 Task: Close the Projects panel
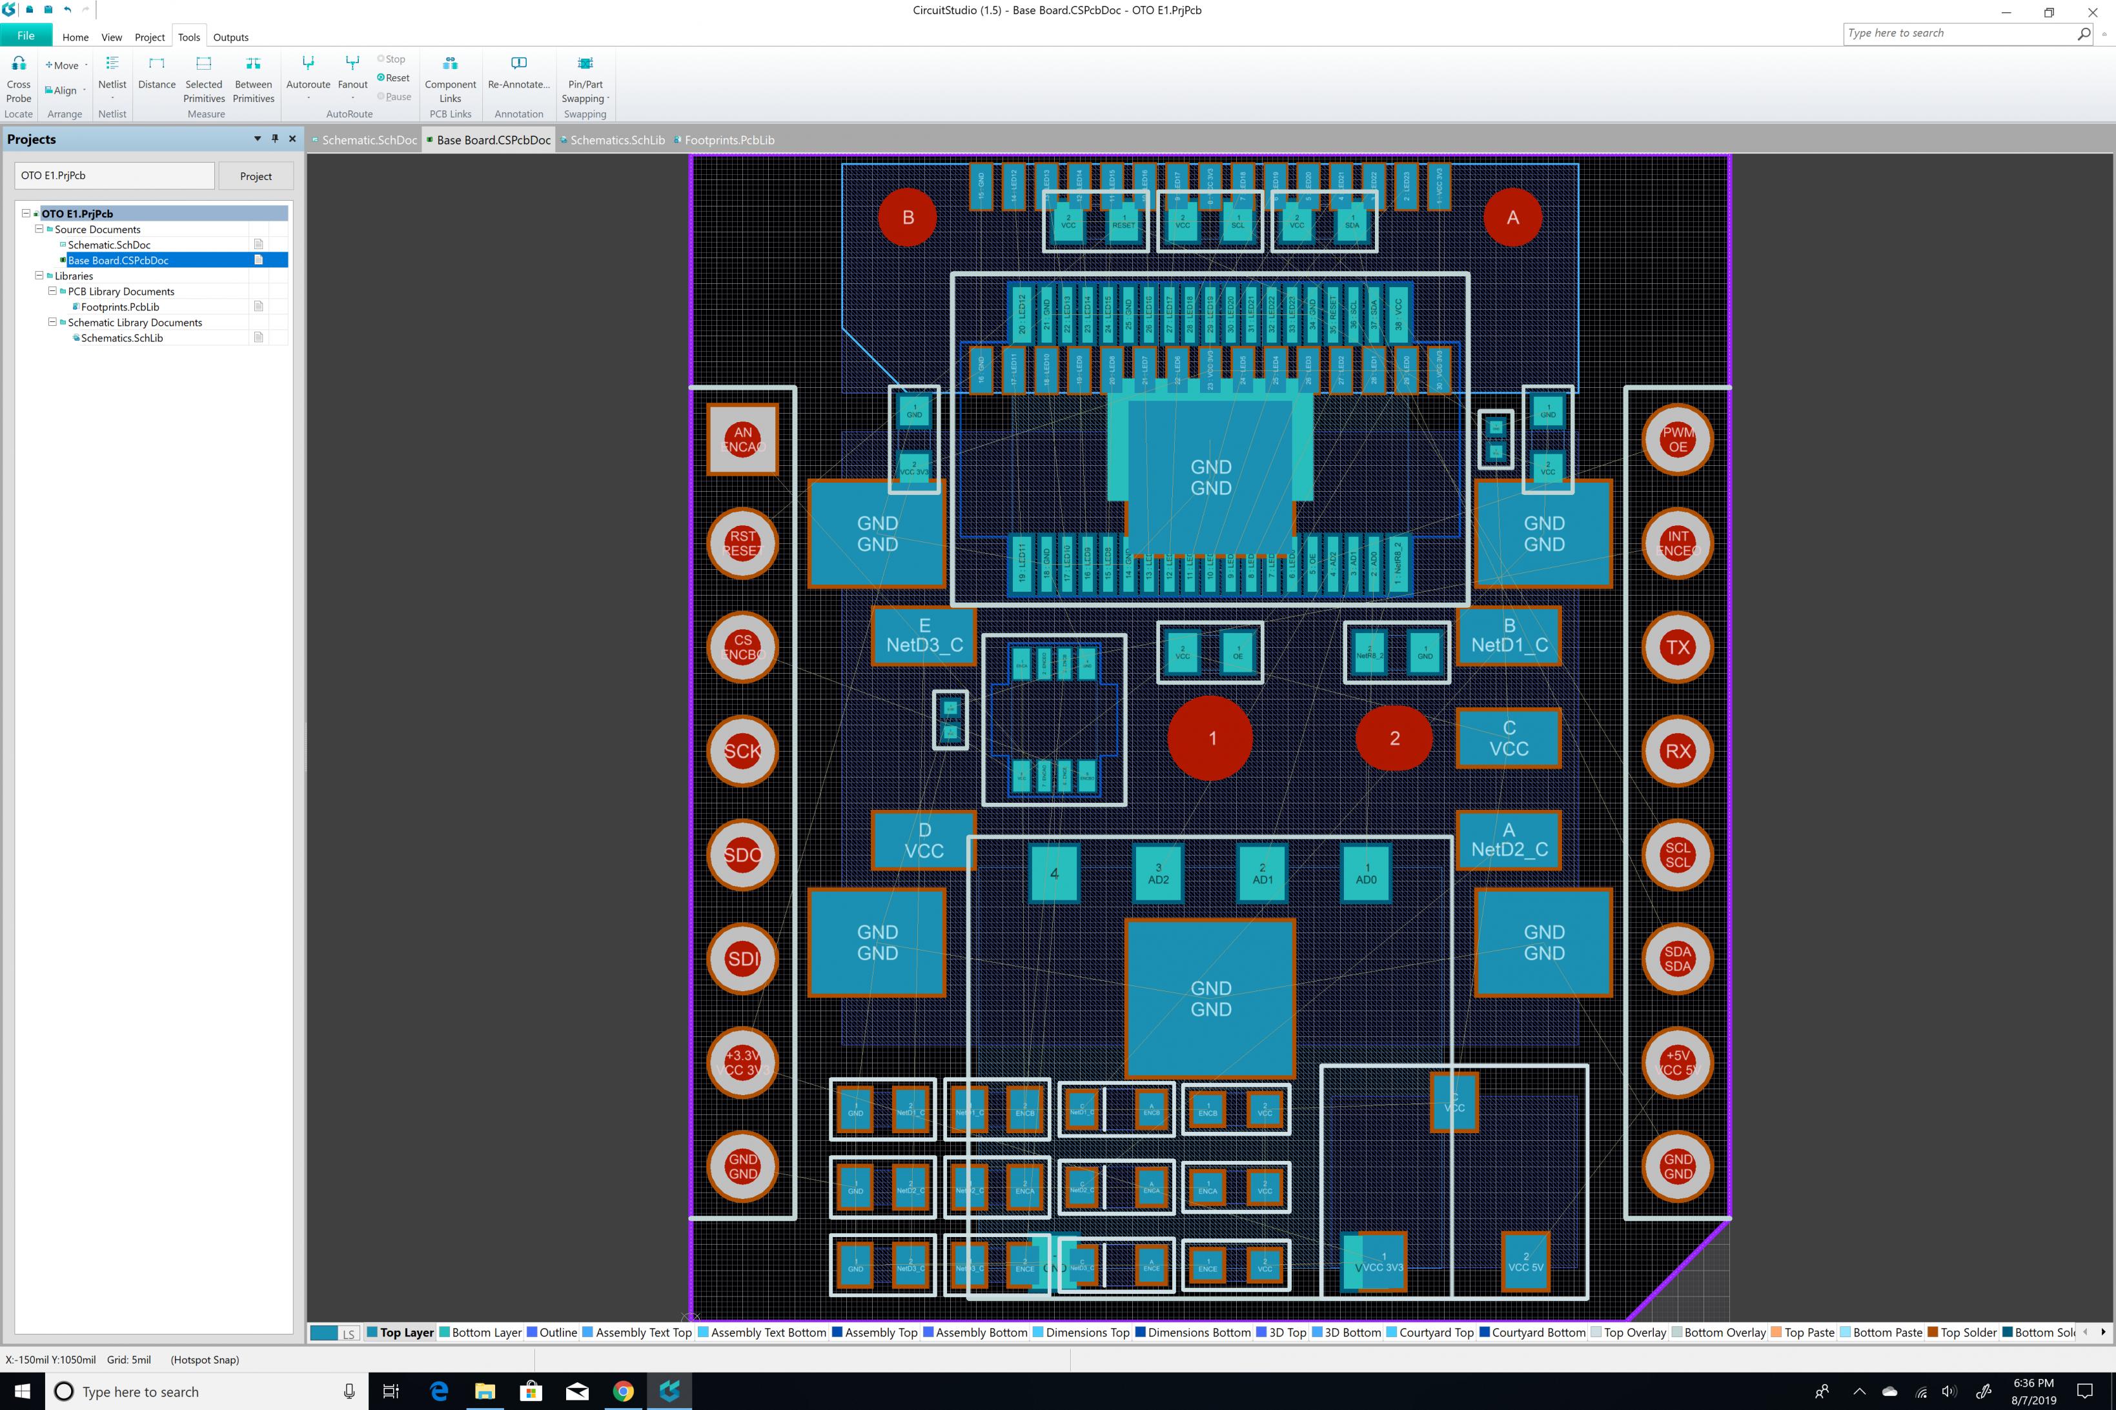coord(292,139)
